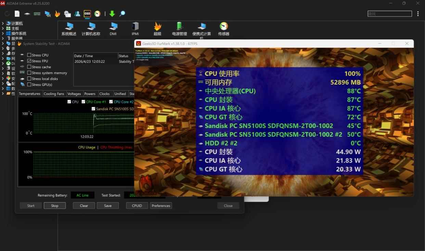Switch to the Temperatures tab
Image resolution: width=425 pixels, height=251 pixels.
click(x=30, y=94)
